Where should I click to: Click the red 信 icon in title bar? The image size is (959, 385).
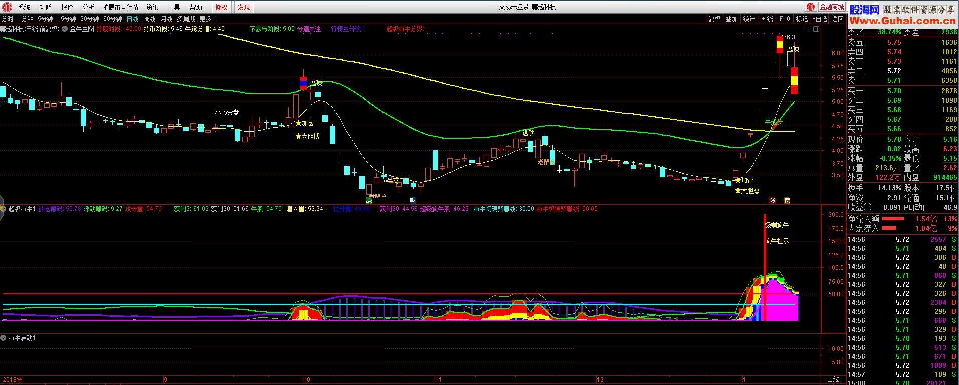pos(812,7)
